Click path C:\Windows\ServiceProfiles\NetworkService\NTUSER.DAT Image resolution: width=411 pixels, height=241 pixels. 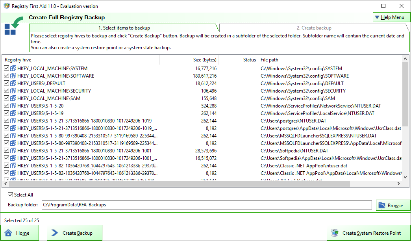pos(320,106)
